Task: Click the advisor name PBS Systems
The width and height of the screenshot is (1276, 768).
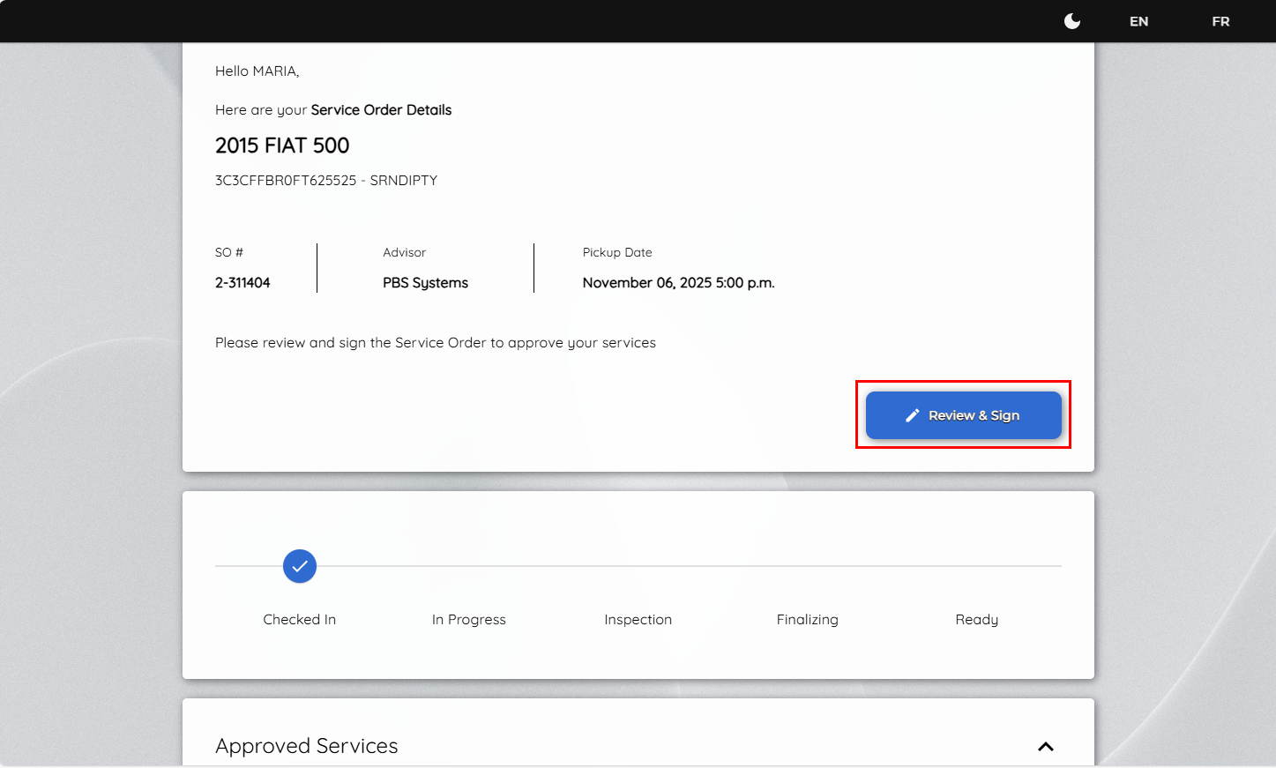Action: [x=425, y=283]
